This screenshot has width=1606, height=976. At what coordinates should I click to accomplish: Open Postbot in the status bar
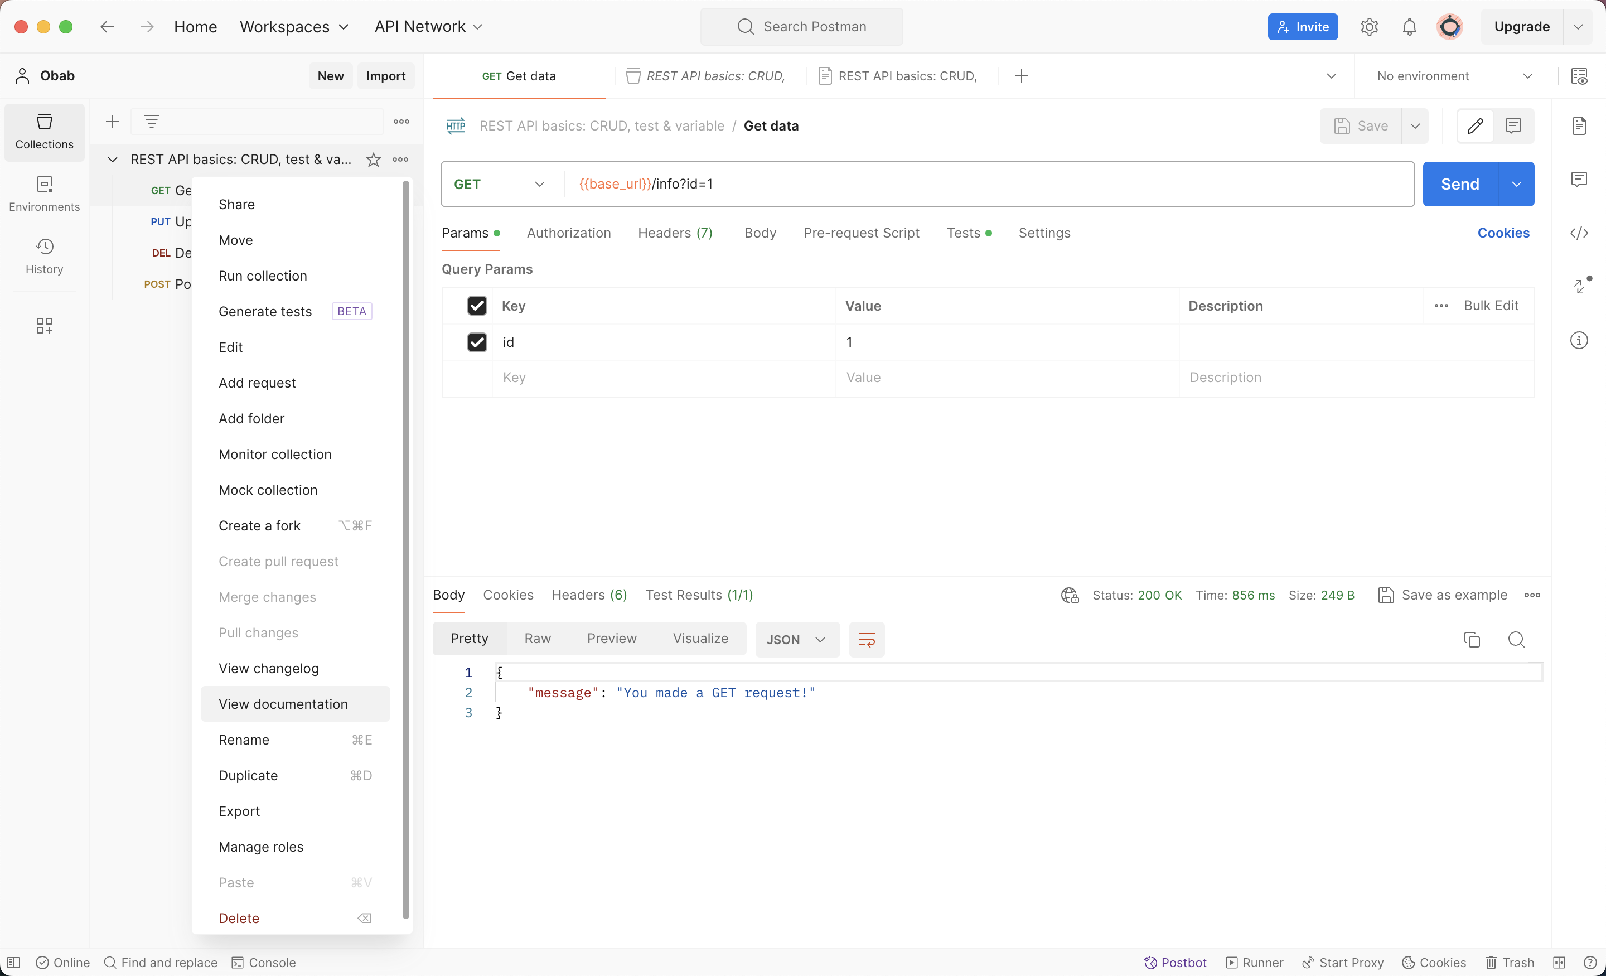coord(1175,962)
